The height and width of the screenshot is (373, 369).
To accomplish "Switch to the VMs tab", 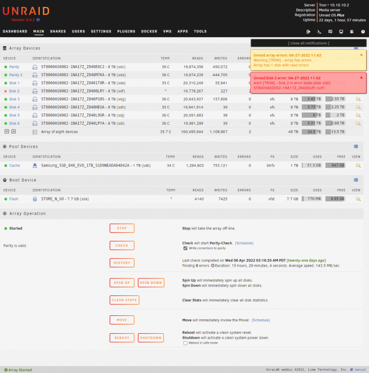I will (167, 31).
